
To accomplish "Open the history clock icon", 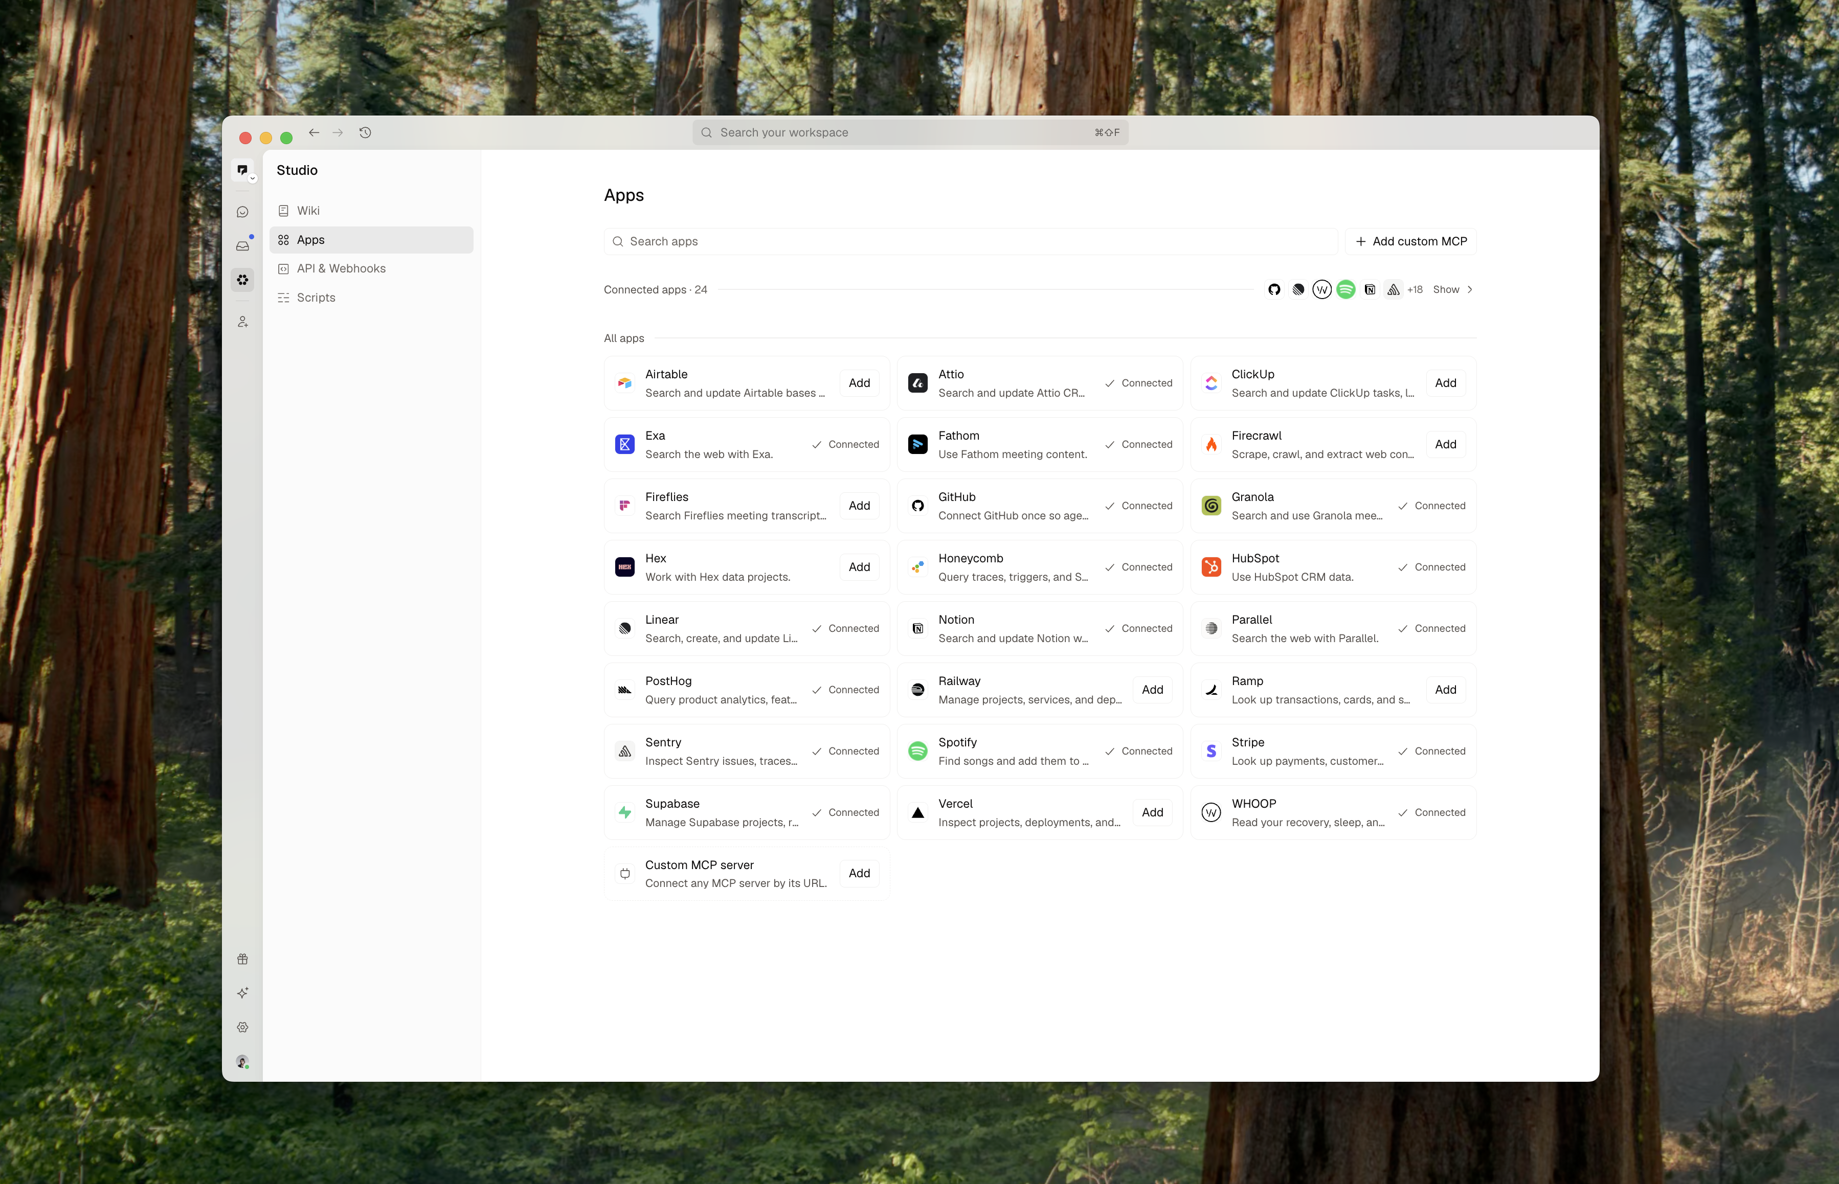I will pos(365,133).
